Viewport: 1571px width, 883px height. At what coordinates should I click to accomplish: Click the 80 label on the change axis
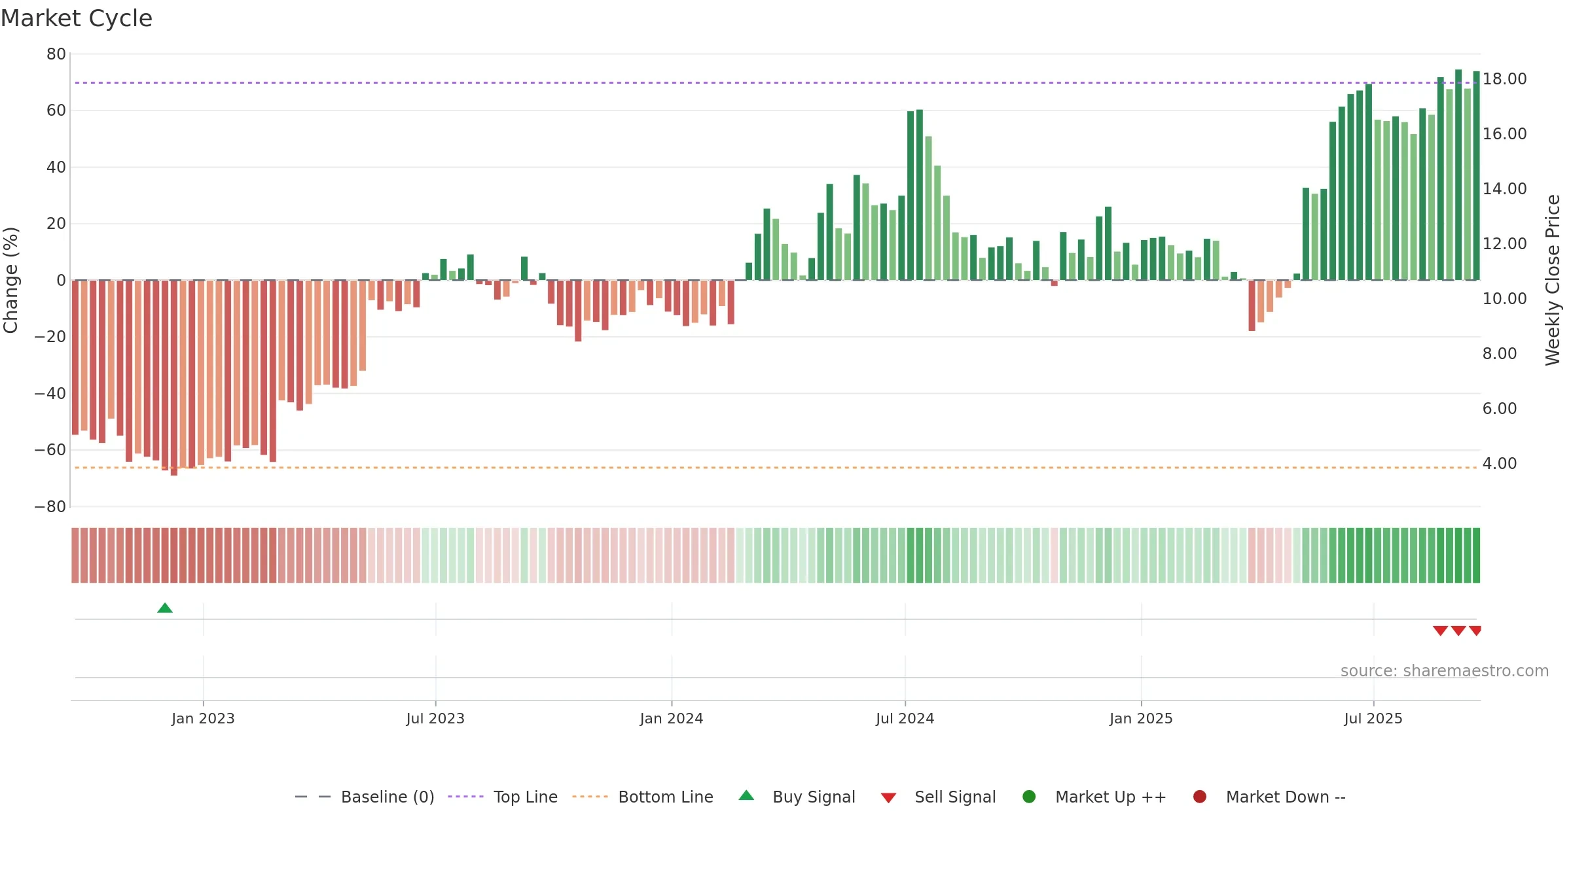pyautogui.click(x=56, y=54)
